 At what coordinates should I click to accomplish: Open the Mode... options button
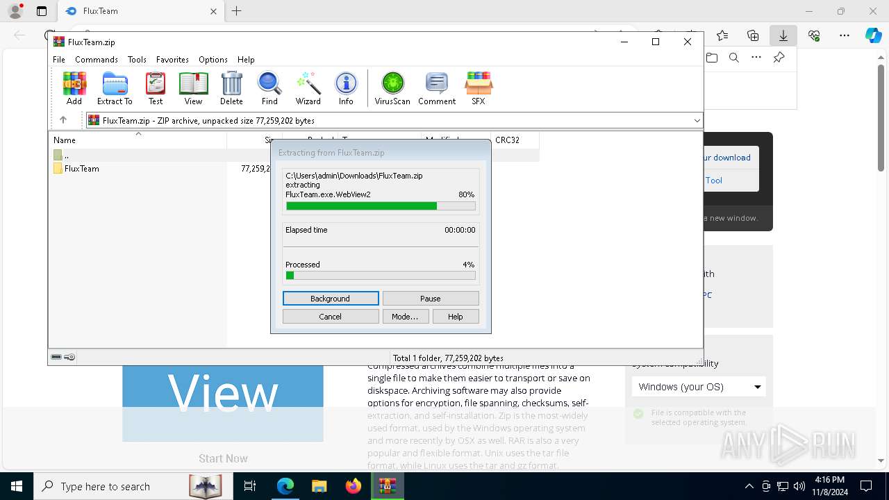405,317
